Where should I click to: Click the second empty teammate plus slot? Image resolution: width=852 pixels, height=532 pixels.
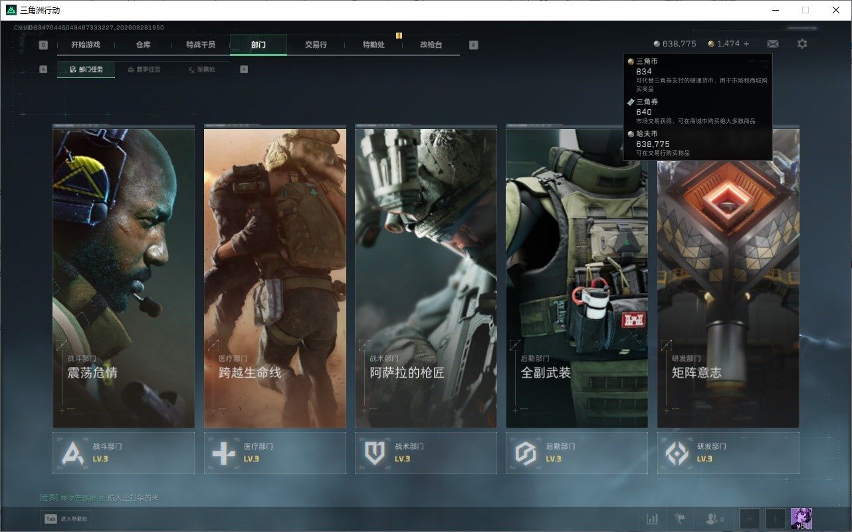[x=776, y=519]
